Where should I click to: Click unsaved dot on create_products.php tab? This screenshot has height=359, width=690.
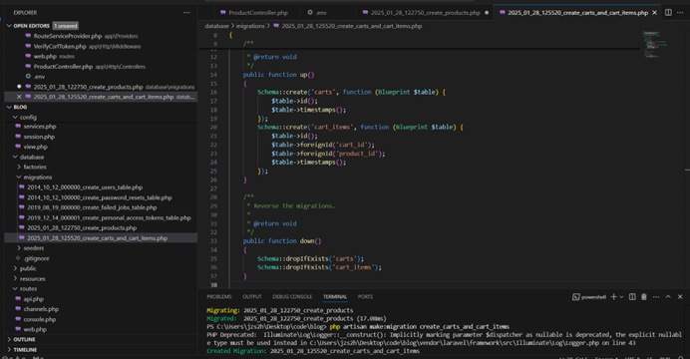[x=487, y=13]
